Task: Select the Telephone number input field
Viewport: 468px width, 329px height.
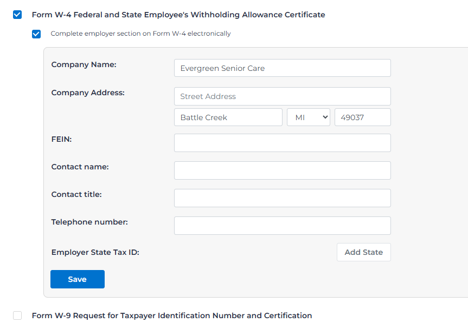Action: [282, 226]
